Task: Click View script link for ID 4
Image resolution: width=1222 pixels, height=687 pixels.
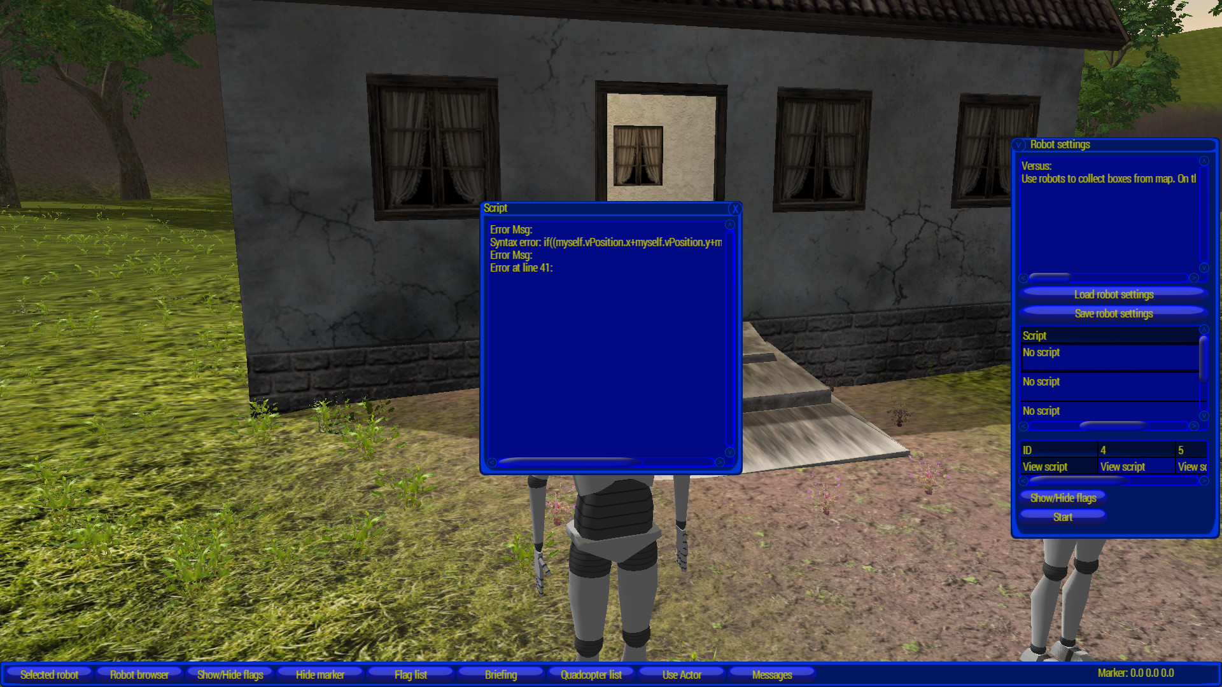Action: [x=1124, y=466]
